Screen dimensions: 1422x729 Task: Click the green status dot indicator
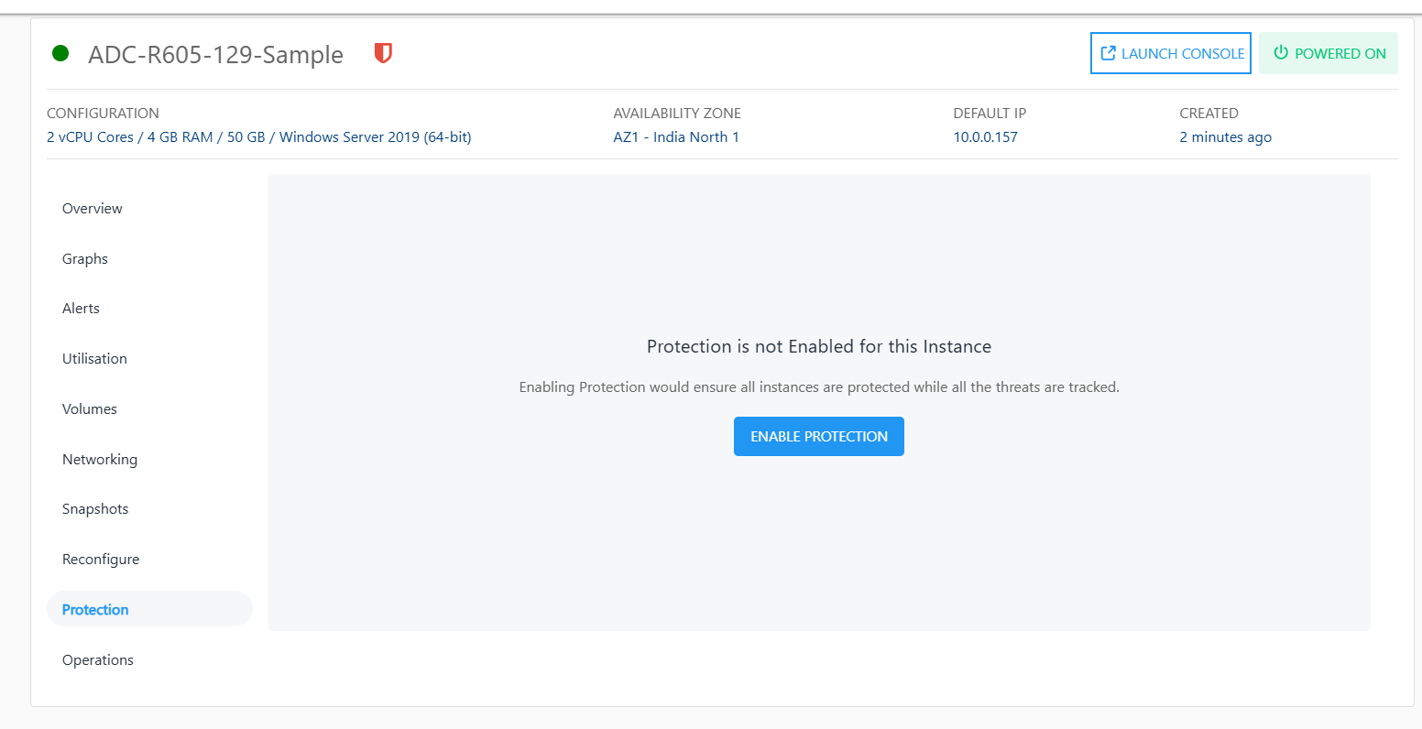point(60,53)
